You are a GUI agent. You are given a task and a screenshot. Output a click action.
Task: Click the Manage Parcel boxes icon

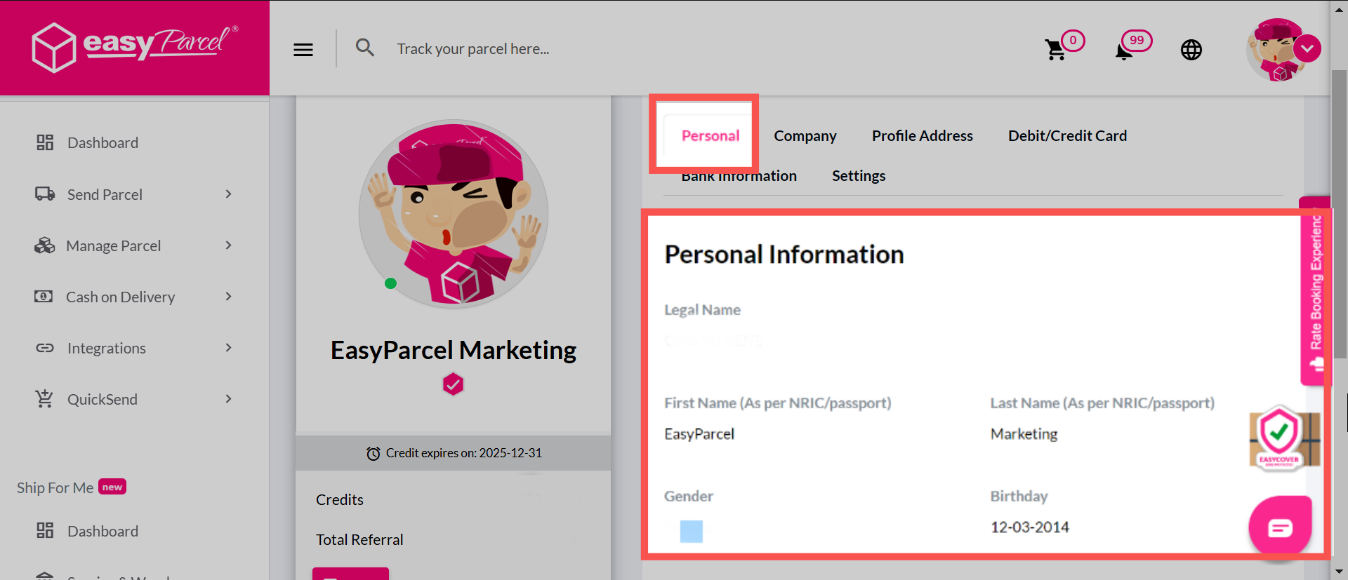[44, 245]
